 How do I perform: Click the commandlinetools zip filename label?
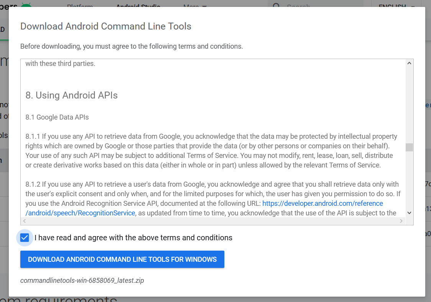click(x=83, y=280)
